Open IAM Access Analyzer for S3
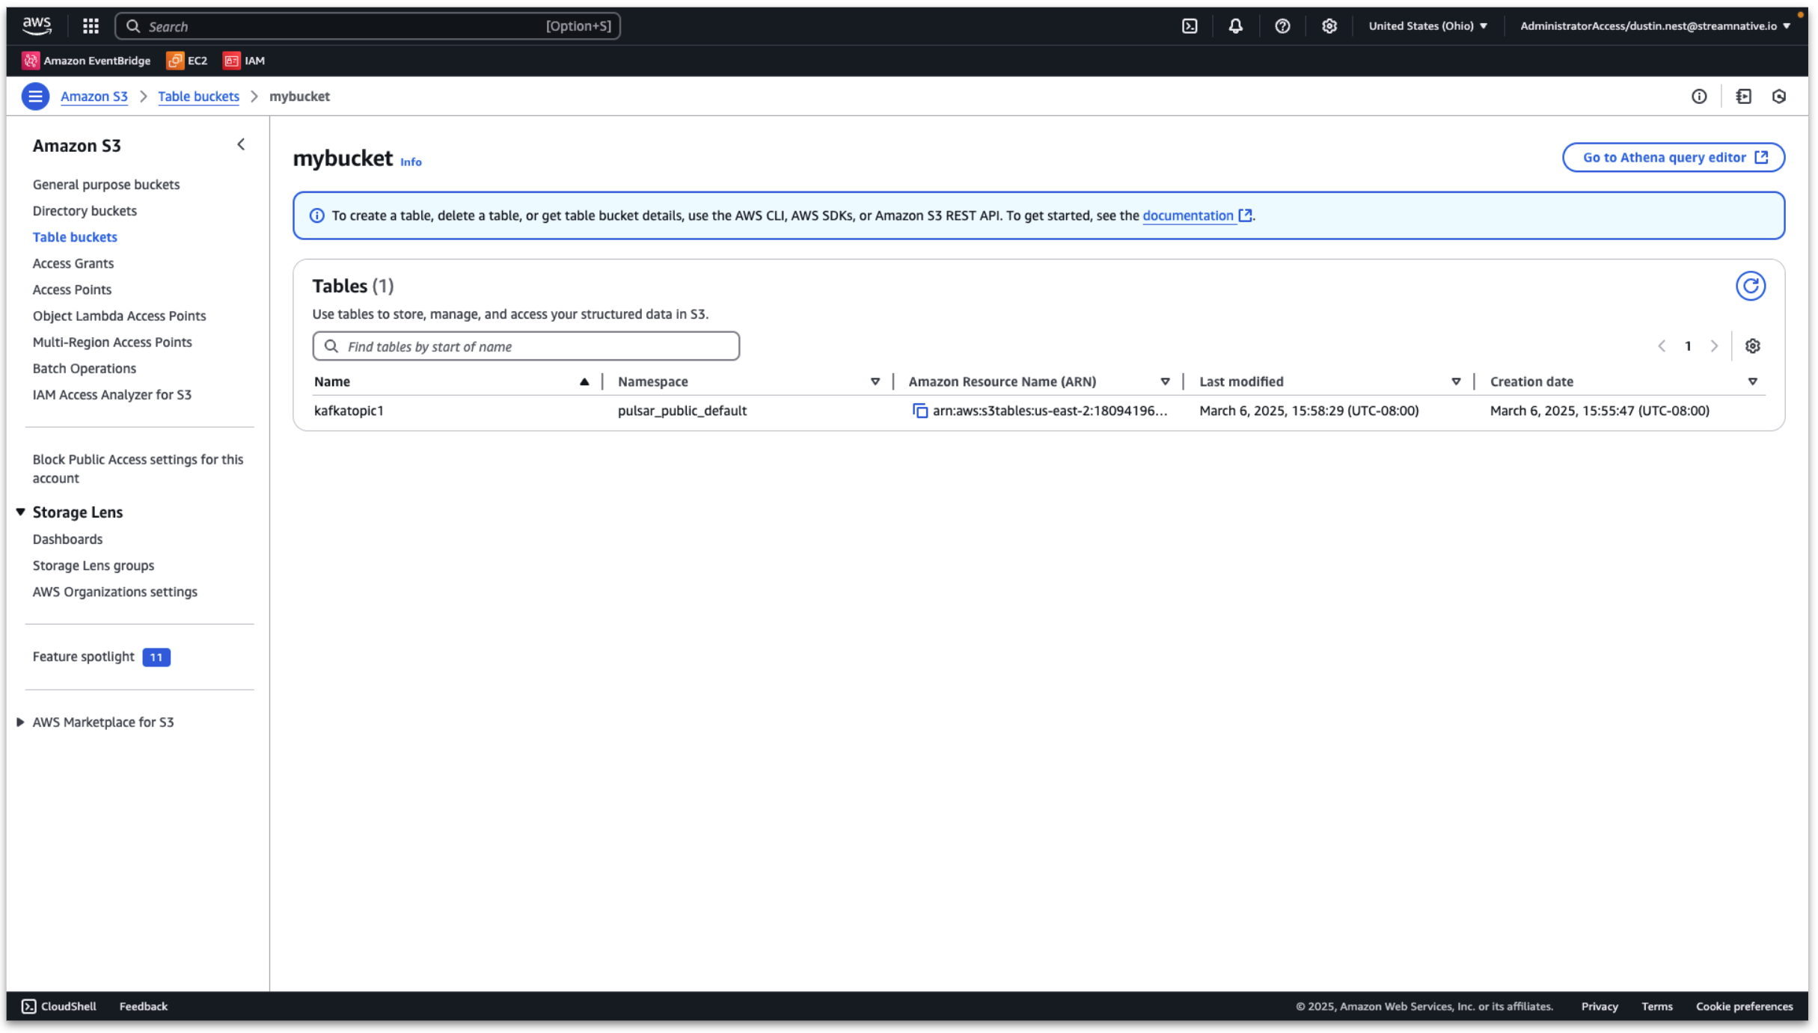 [112, 394]
